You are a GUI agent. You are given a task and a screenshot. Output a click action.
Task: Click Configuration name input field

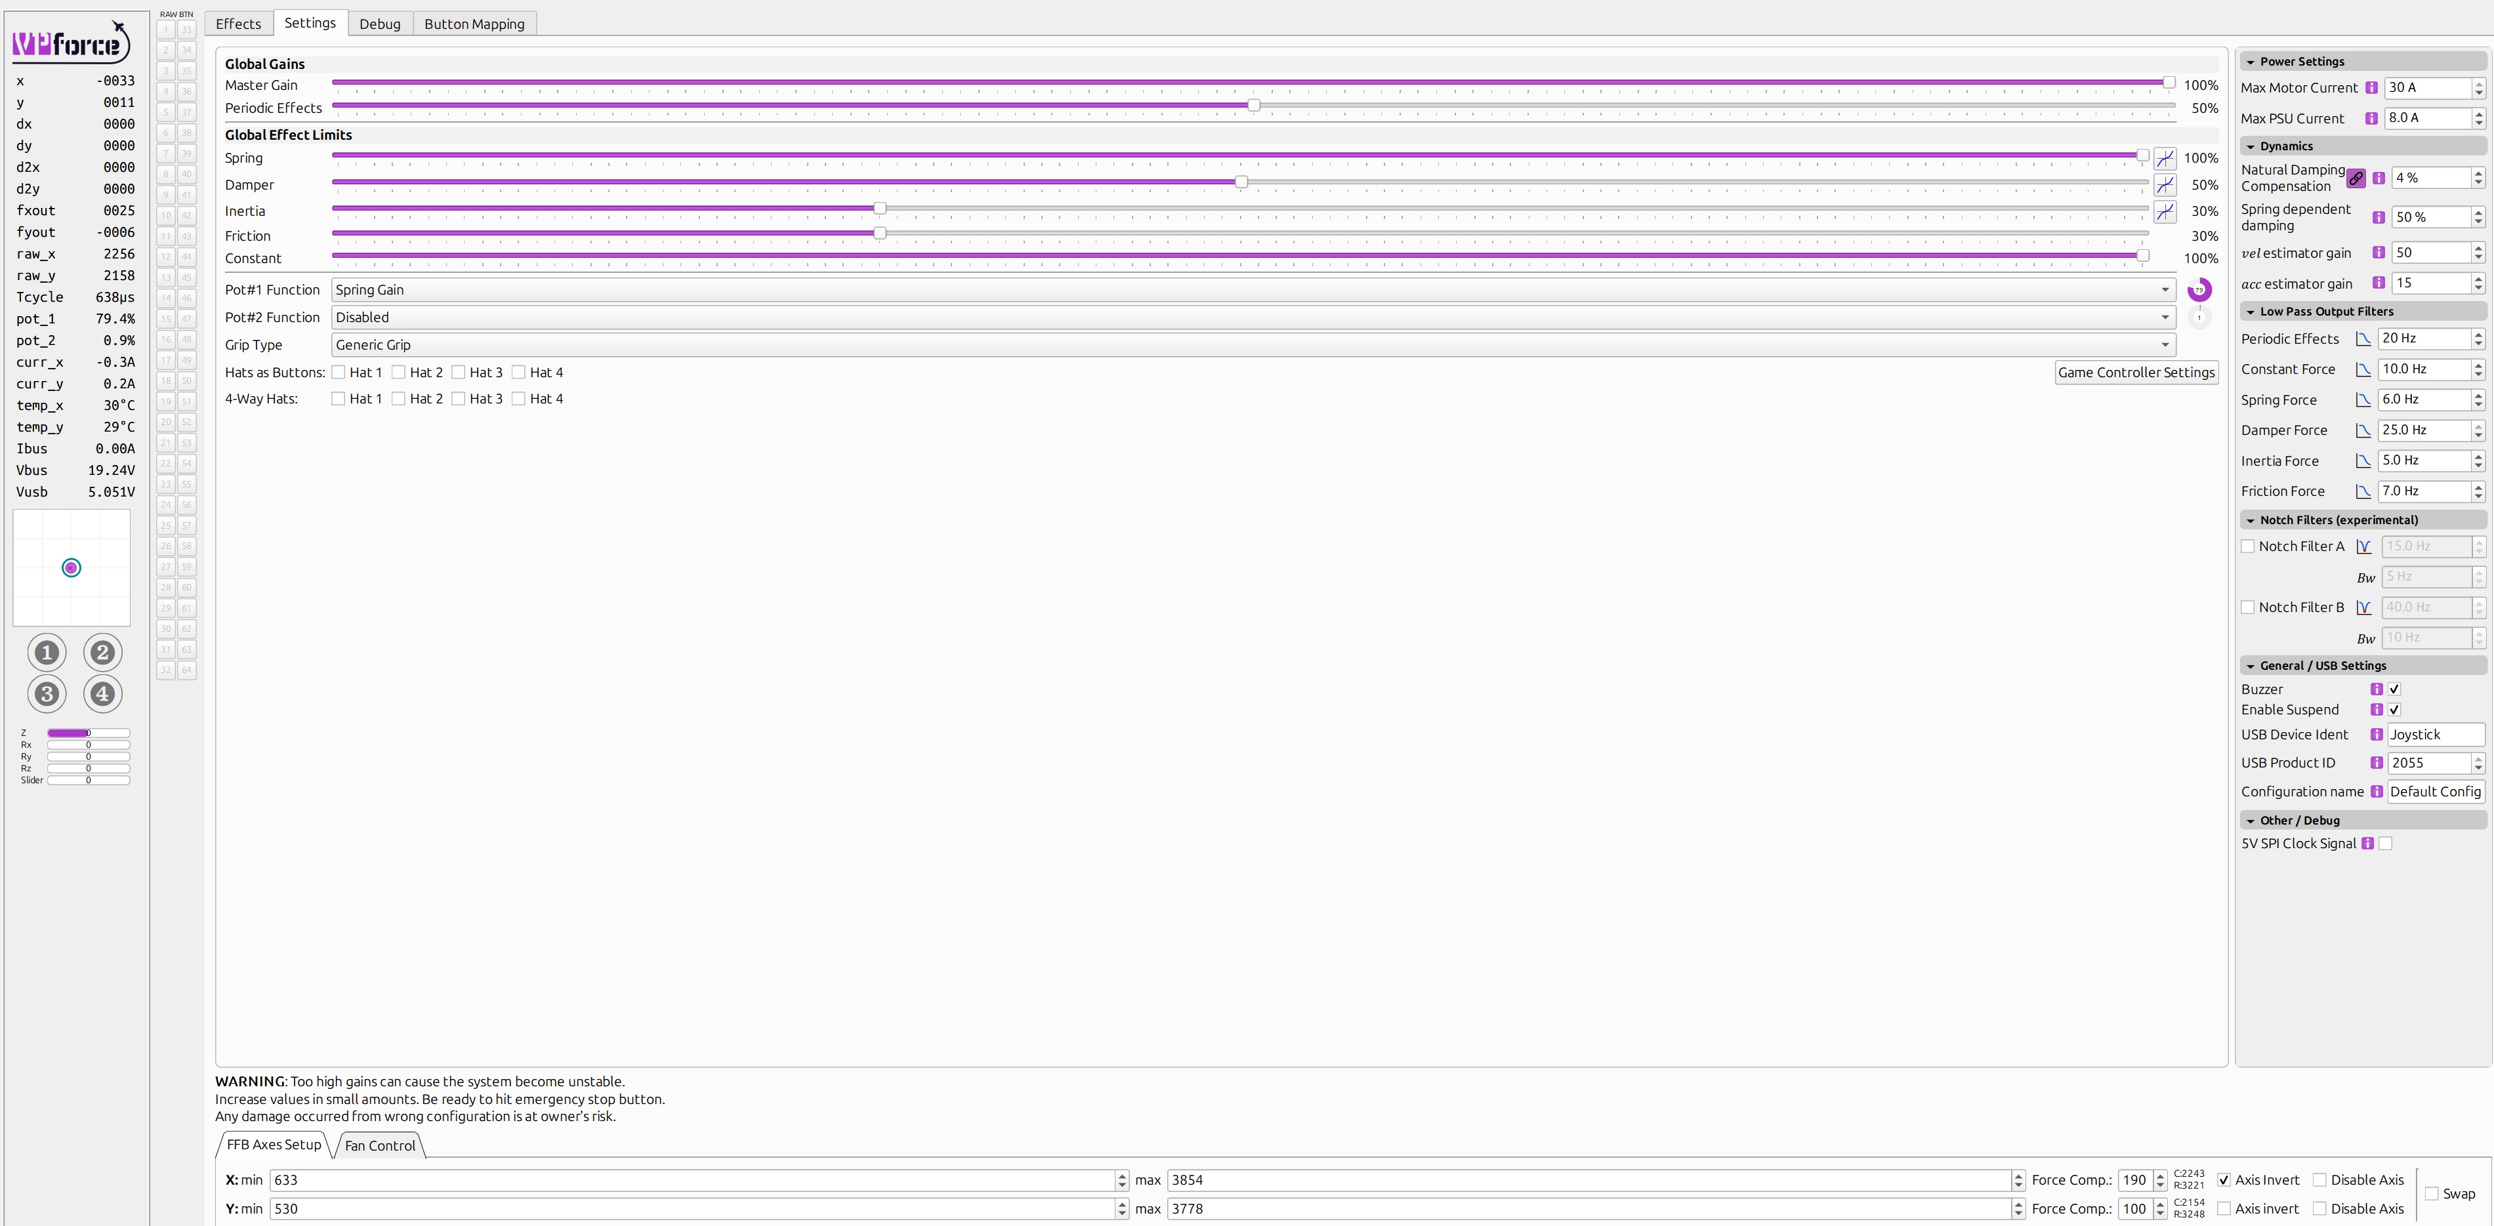point(2434,792)
